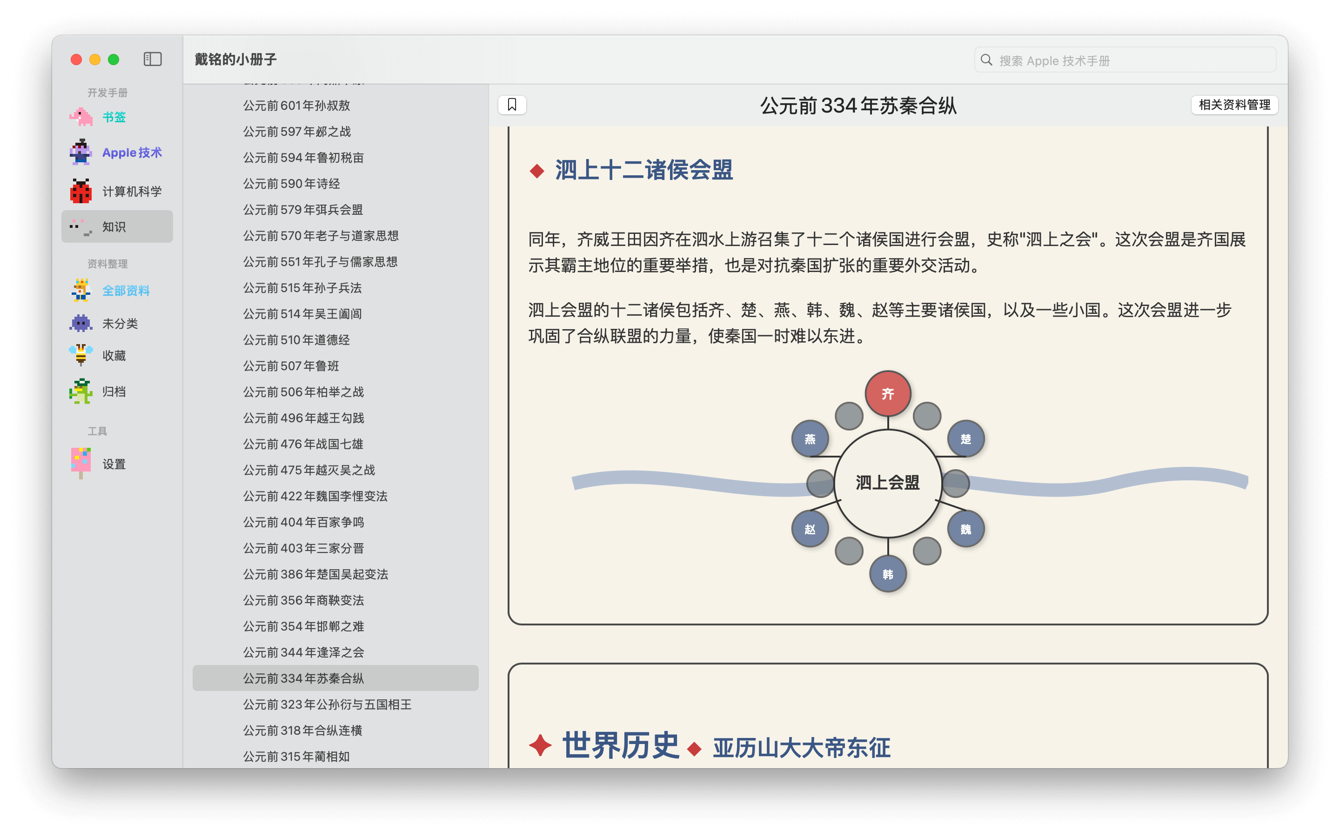Click the pink elephant 书签 icon
1340x837 pixels.
click(x=81, y=117)
